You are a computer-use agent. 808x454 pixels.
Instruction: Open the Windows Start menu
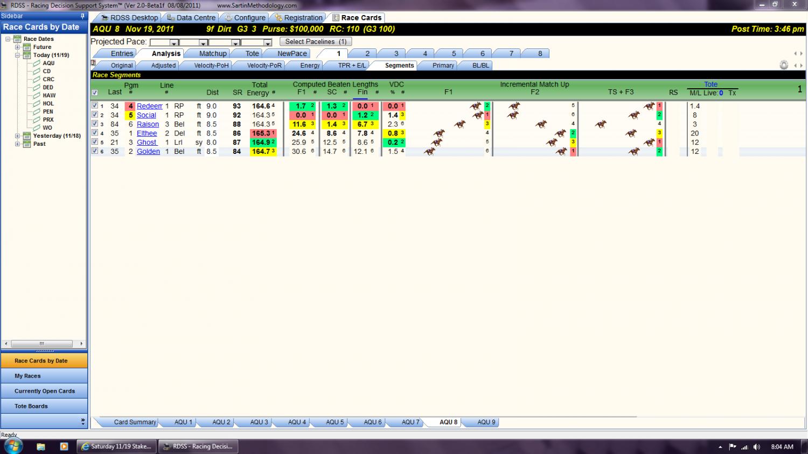[13, 446]
